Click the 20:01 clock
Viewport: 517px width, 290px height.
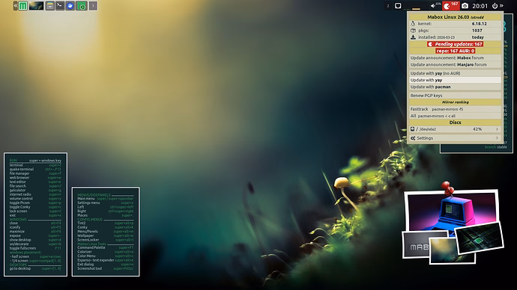[x=480, y=6]
